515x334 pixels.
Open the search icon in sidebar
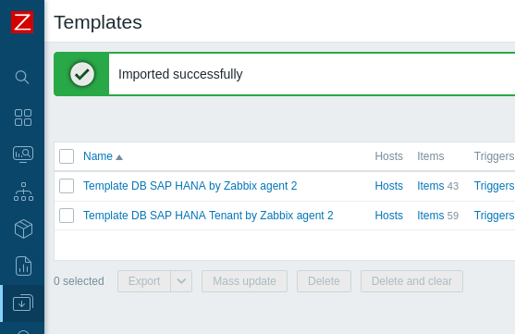tap(22, 77)
